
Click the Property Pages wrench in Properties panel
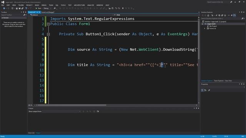pos(209,90)
